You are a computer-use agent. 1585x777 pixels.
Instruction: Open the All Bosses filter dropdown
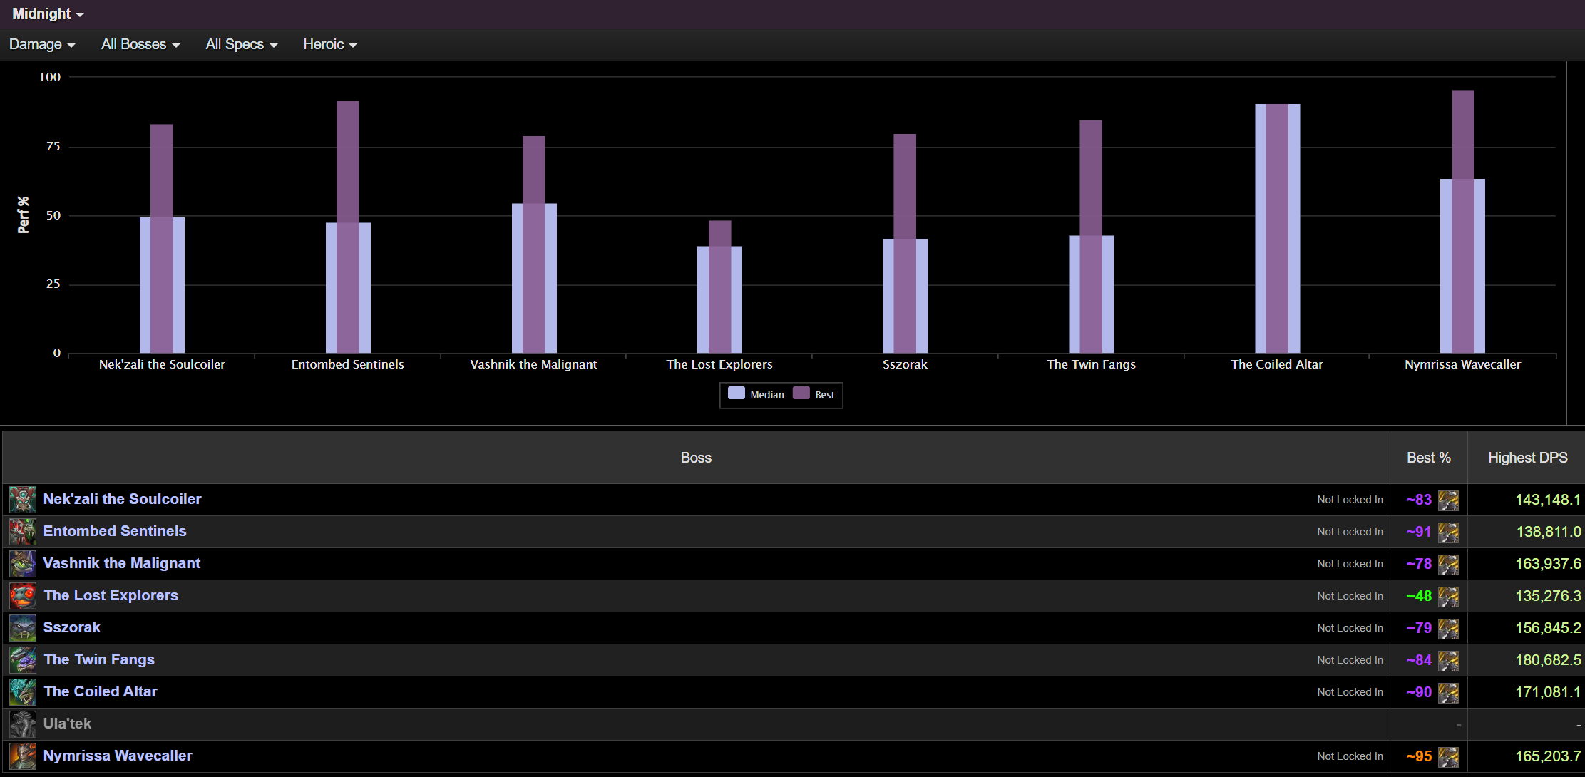click(x=140, y=44)
